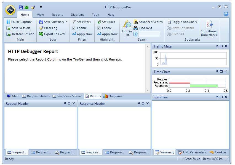The image size is (235, 165).
Task: Select the URL Parameters tab
Action: pyautogui.click(x=192, y=152)
